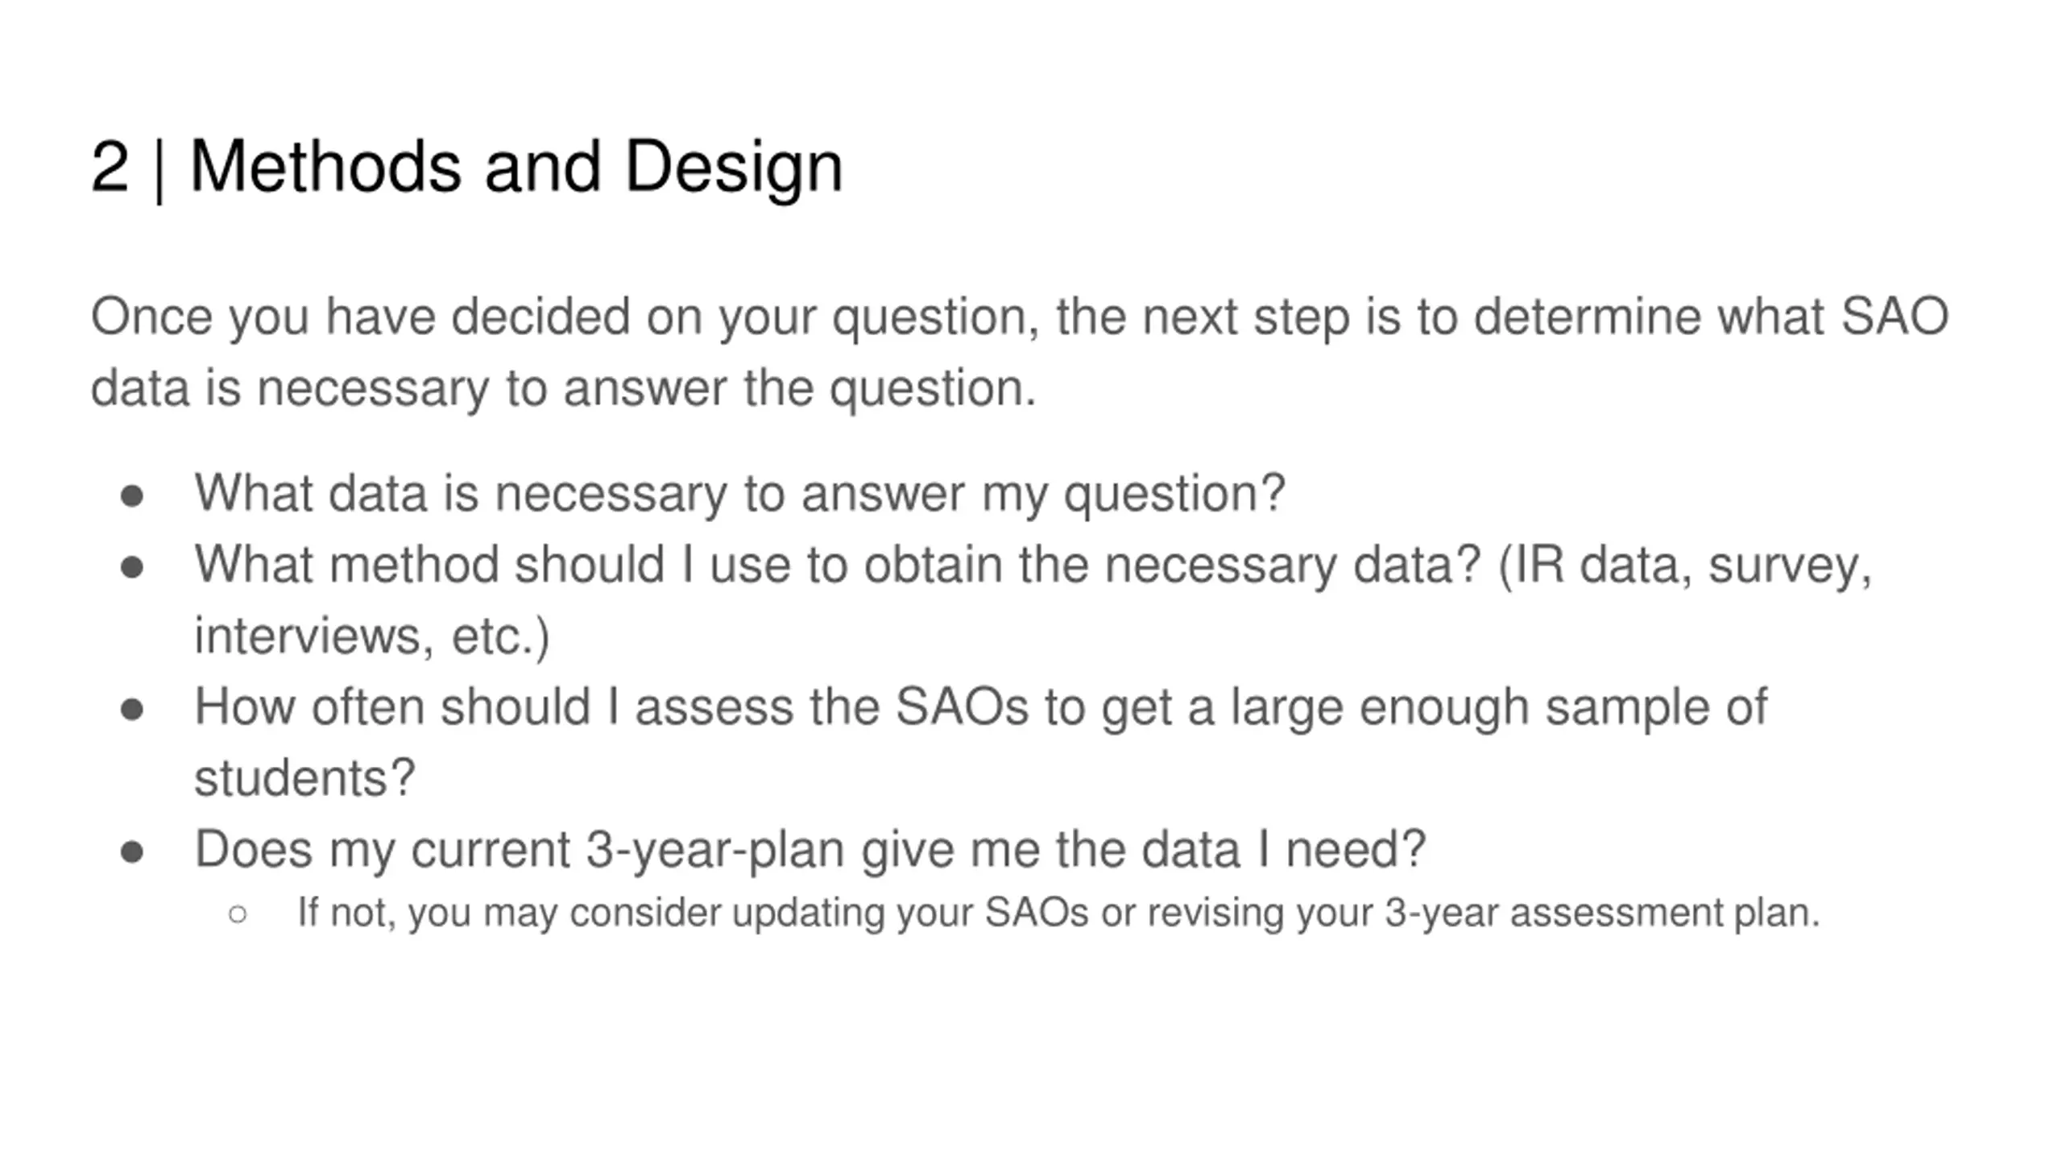
Task: Click the 'Does my current 3-year-plan' bullet text
Action: point(809,850)
